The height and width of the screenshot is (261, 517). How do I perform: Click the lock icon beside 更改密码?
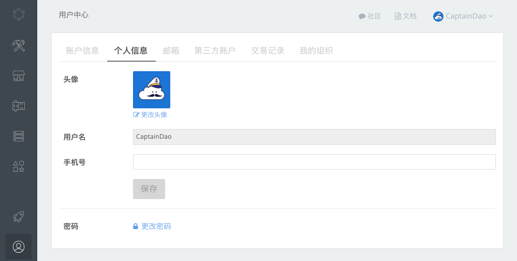[x=136, y=226]
